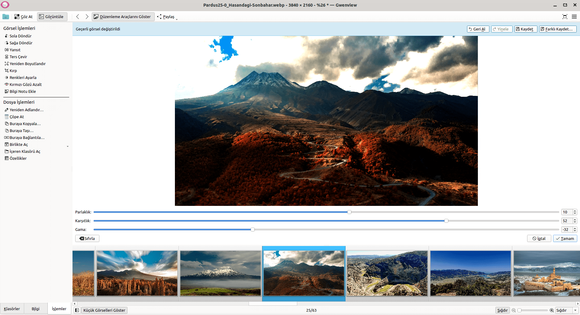Switch to the Klasörler tab

(x=12, y=309)
